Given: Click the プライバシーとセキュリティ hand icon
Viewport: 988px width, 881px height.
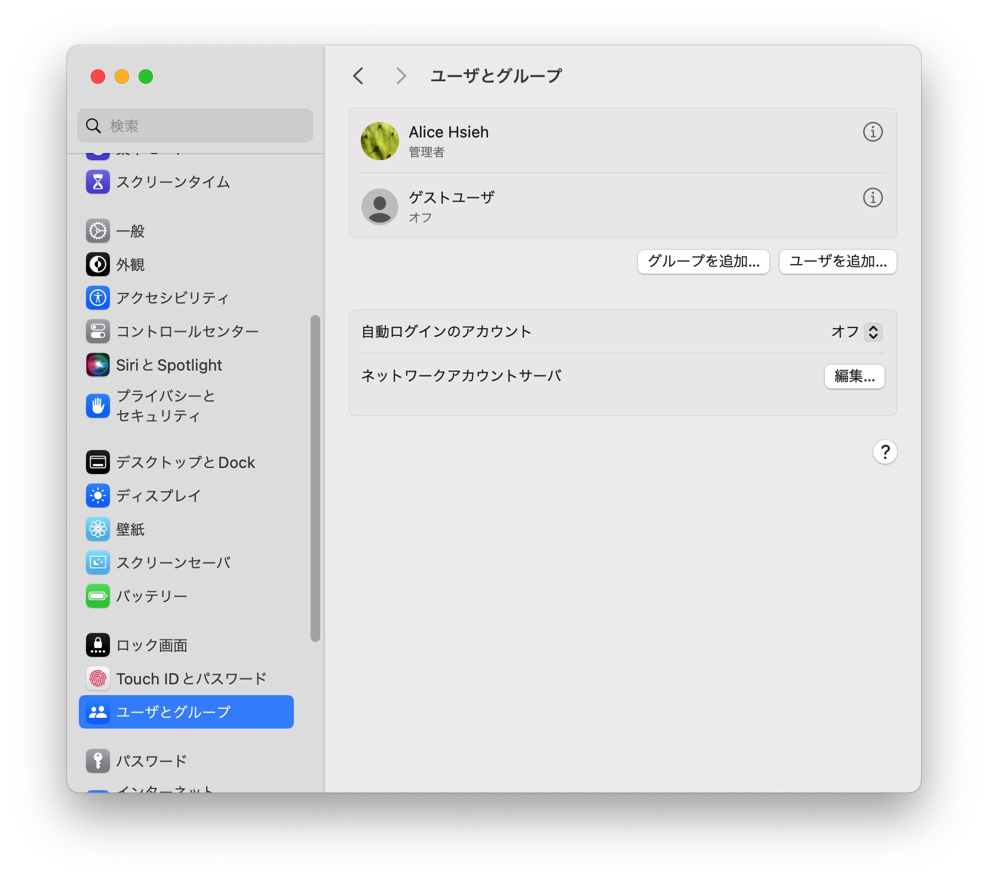Looking at the screenshot, I should [98, 406].
